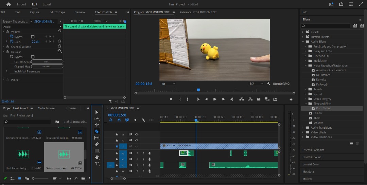Viewport: 367px width, 185px height.
Task: Click Extract button in Program Monitor
Action: click(250, 99)
